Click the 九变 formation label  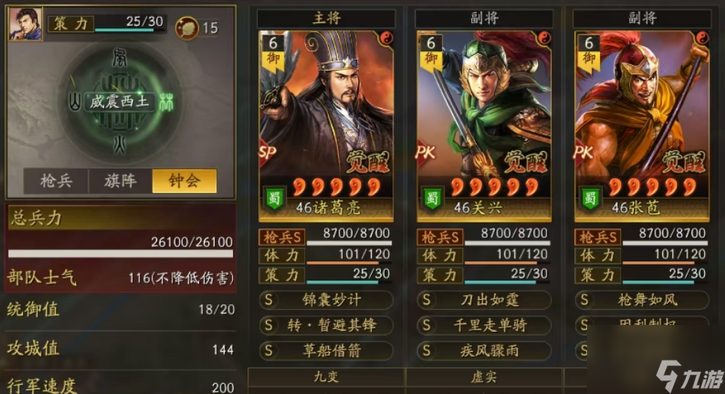(326, 377)
